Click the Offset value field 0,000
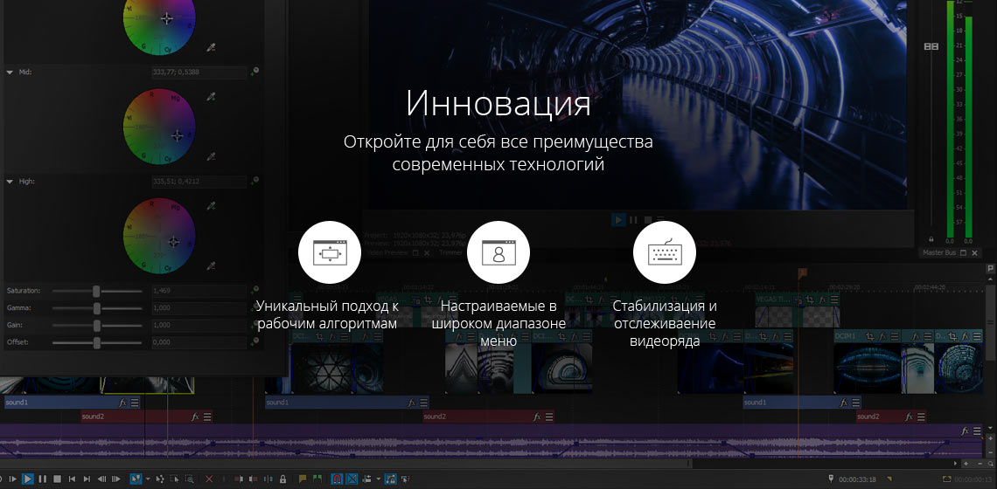997x489 pixels. pos(199,342)
